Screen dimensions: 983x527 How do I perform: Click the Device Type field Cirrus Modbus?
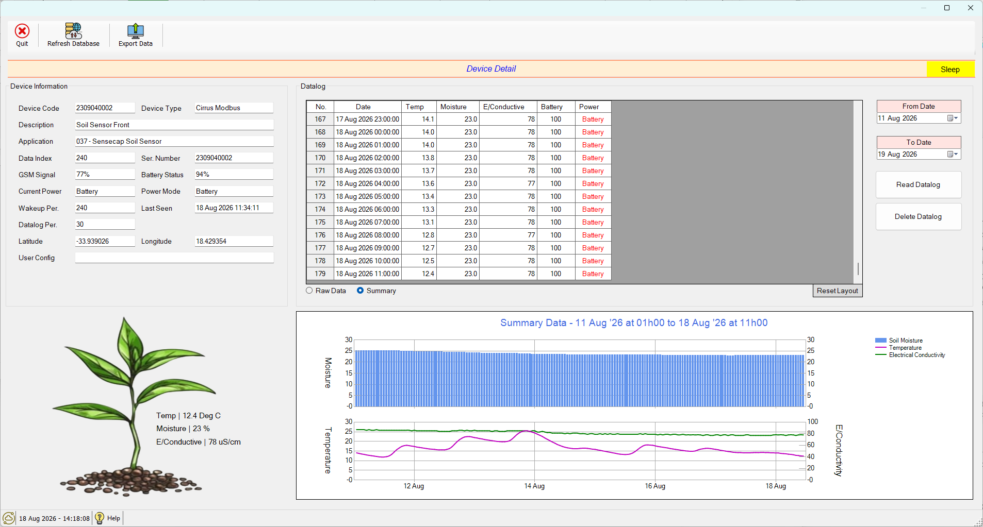tap(234, 108)
